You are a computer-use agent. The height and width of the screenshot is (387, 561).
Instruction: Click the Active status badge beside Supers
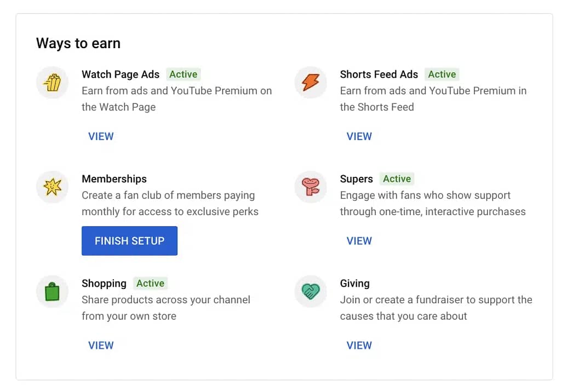point(397,179)
